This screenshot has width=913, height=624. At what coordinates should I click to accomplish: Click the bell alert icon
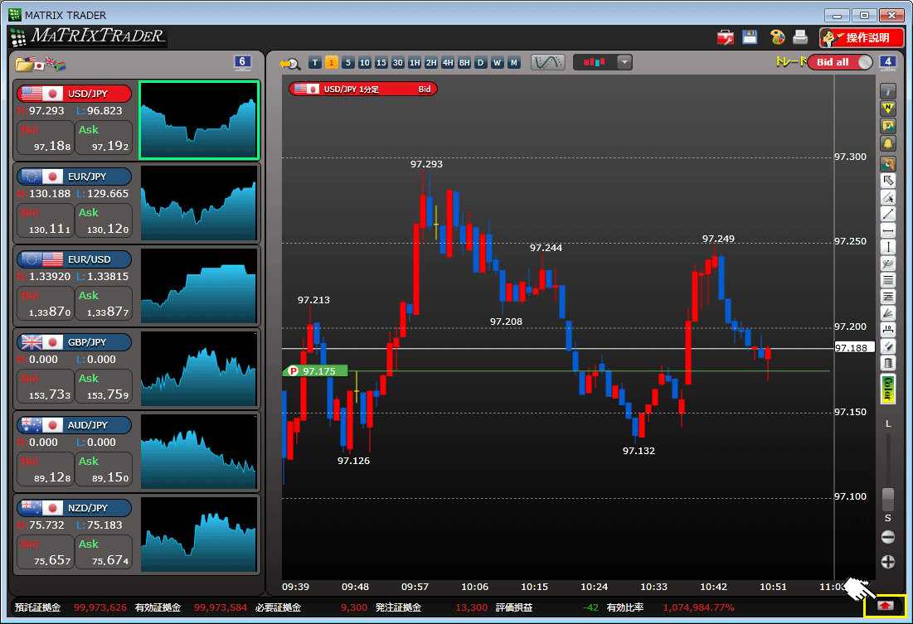click(x=887, y=143)
